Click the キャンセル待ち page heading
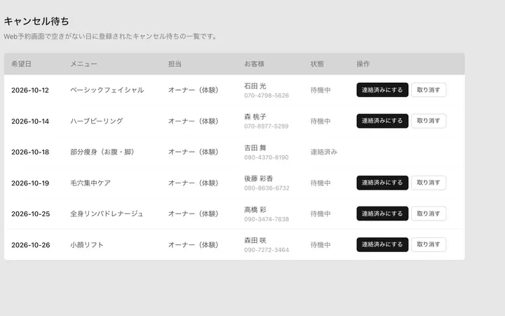The height and width of the screenshot is (316, 505). pos(36,21)
